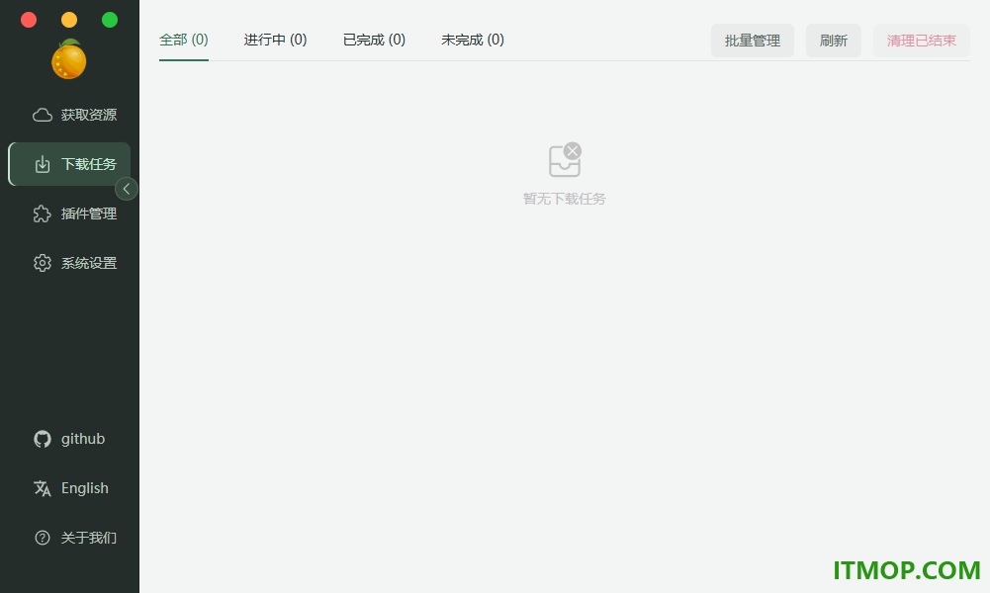
Task: Open 系统设置 settings page
Action: tap(69, 263)
